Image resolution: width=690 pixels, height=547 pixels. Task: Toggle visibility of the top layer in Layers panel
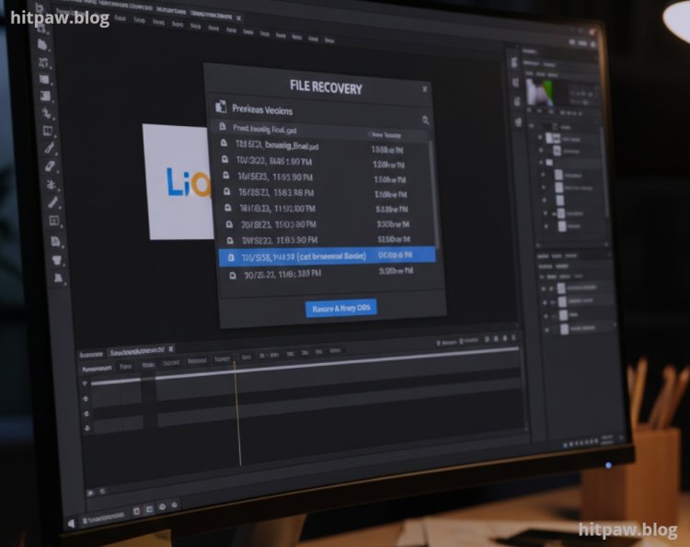pyautogui.click(x=540, y=138)
